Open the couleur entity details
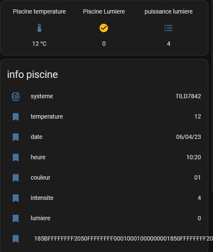The width and height of the screenshot is (213, 252). 104,177
